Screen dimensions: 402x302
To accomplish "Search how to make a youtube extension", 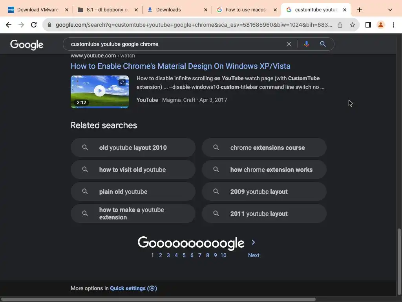I will 133,214.
